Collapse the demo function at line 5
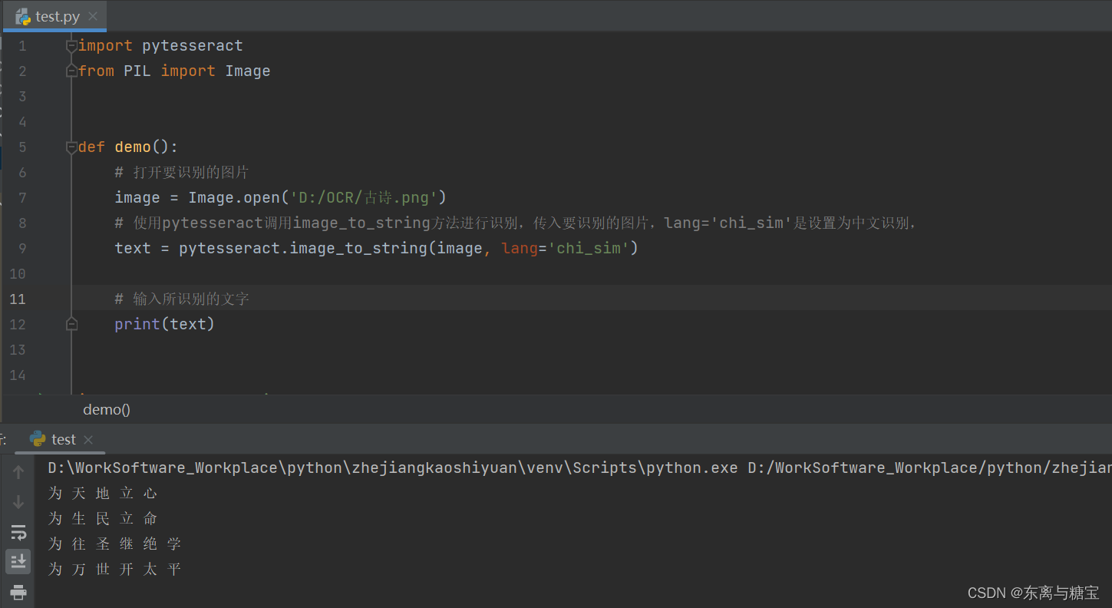 click(71, 147)
